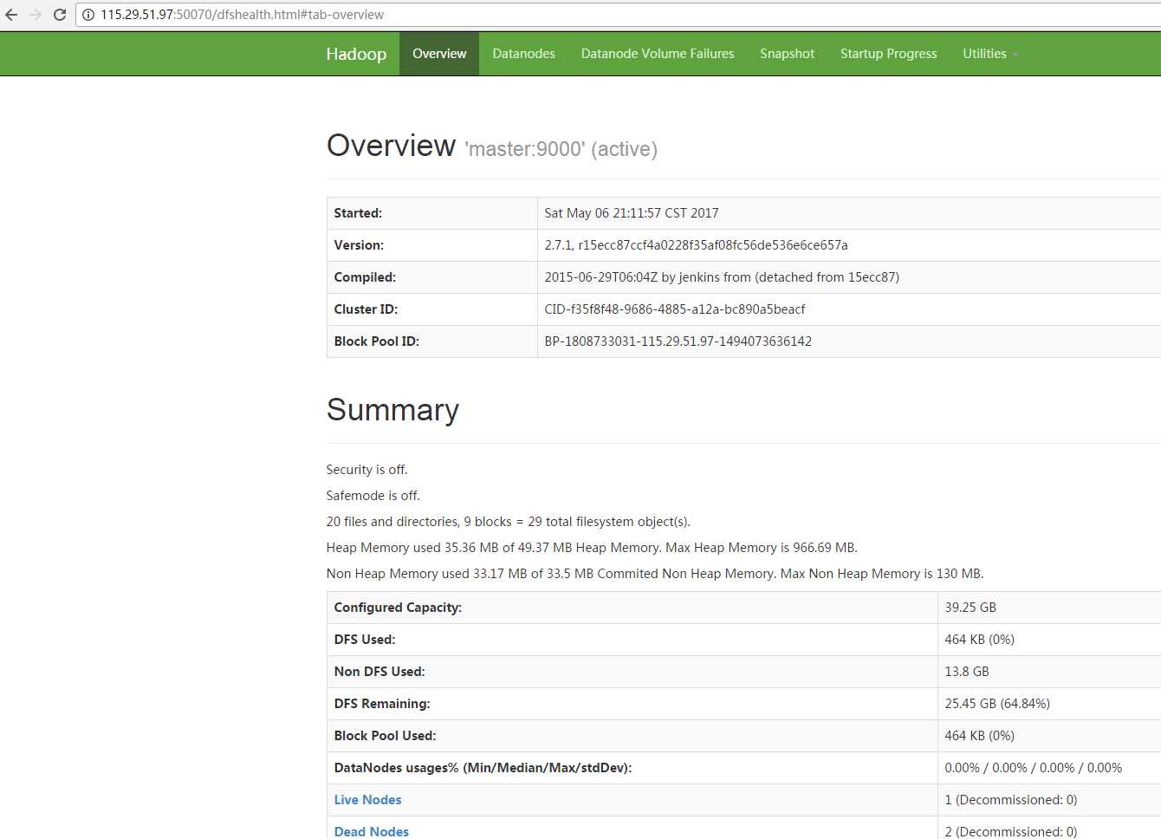
Task: Click the Heap Memory used line
Action: tap(592, 548)
